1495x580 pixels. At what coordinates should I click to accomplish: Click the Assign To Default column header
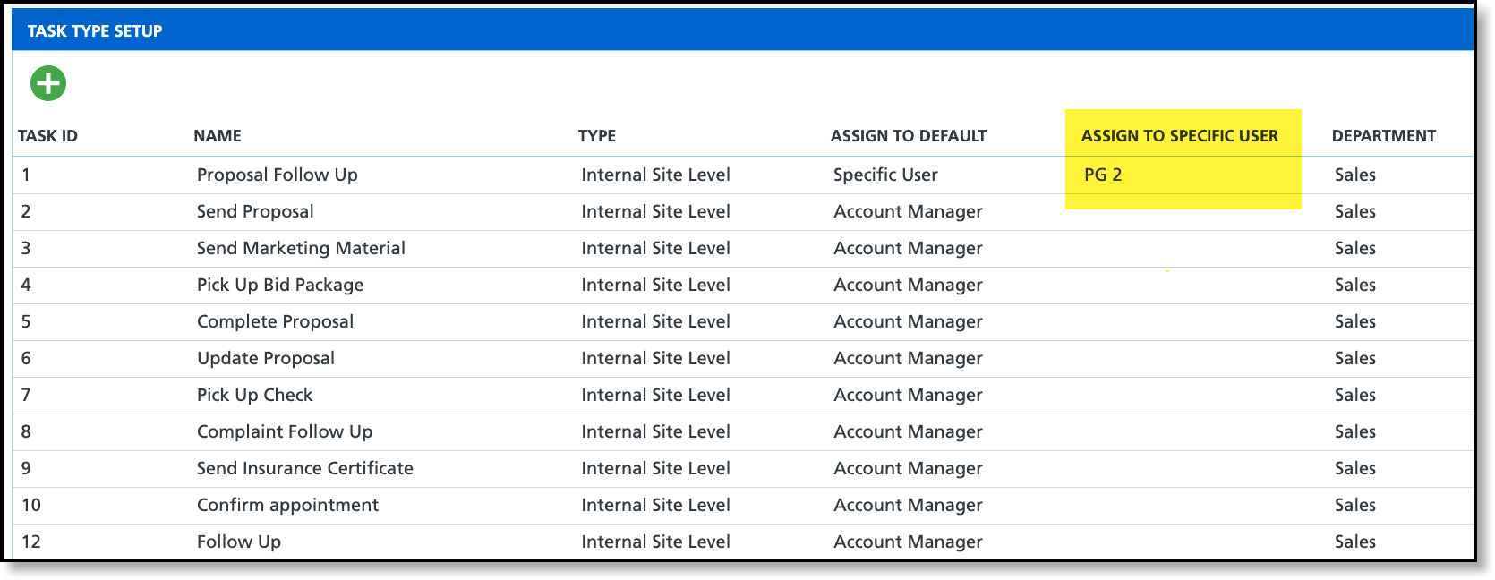[908, 136]
